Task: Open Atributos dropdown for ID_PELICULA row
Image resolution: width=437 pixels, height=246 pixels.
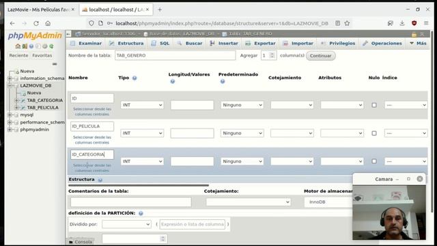Action: [x=342, y=133]
